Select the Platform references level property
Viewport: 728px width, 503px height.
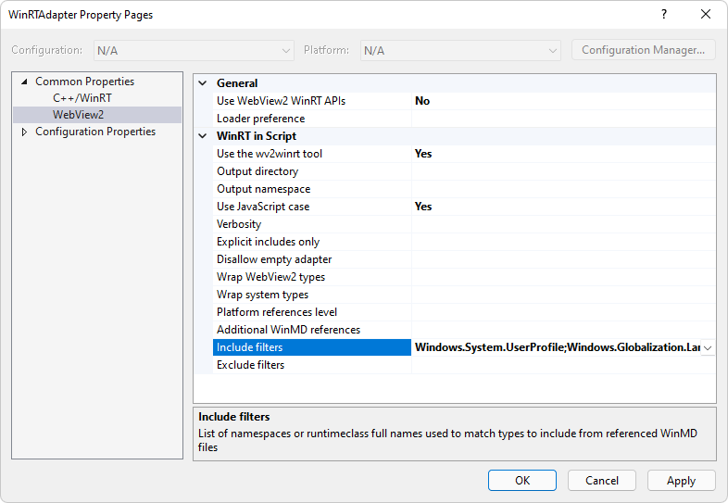(312, 312)
